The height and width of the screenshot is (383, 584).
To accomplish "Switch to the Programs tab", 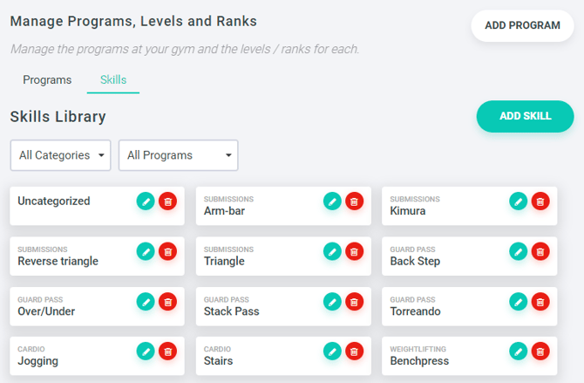I will coord(47,79).
